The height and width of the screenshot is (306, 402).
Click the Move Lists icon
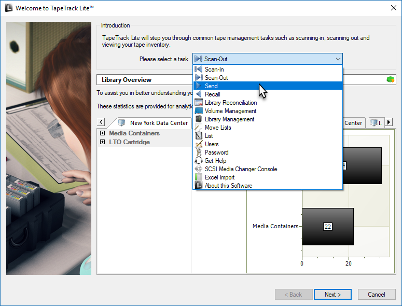199,128
